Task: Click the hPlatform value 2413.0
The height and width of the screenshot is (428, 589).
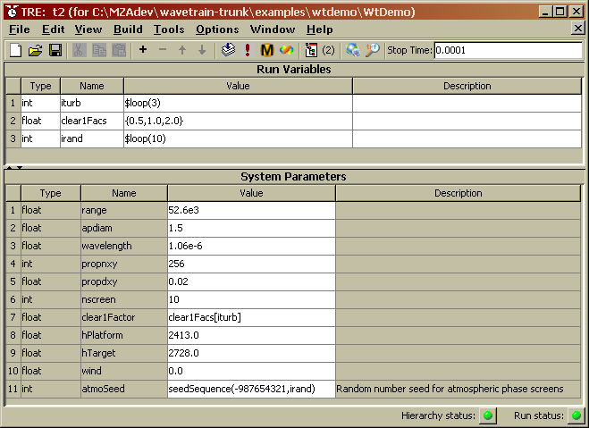Action: point(251,335)
